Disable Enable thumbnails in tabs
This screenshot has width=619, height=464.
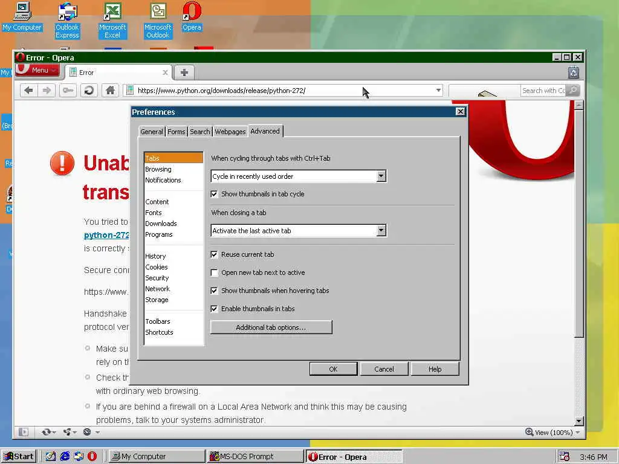point(215,309)
